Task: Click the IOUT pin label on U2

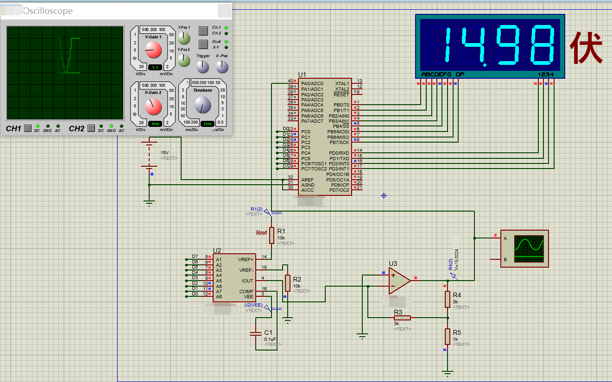Action: pos(248,281)
